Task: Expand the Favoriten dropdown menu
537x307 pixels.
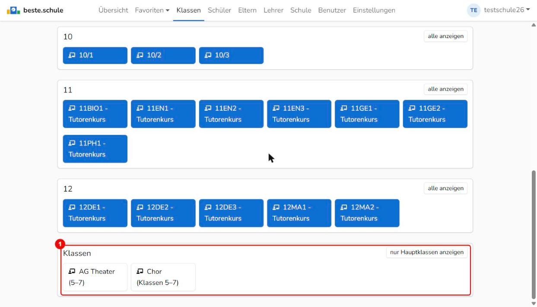Action: [x=152, y=10]
